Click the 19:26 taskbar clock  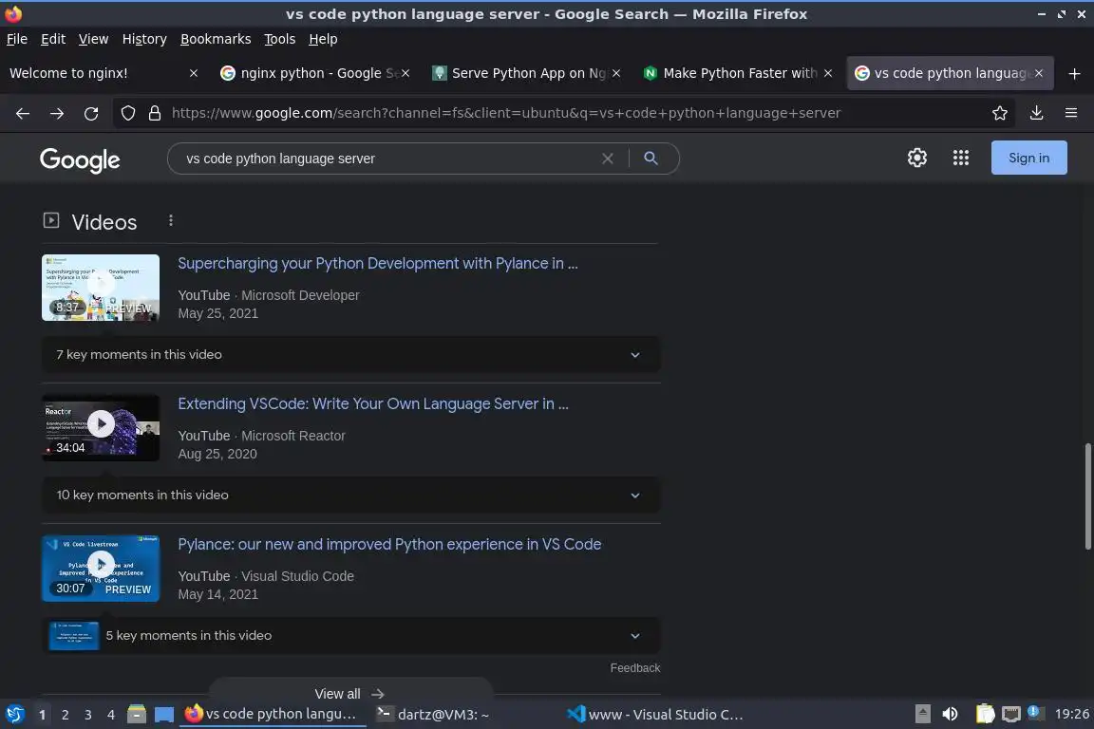1071,714
